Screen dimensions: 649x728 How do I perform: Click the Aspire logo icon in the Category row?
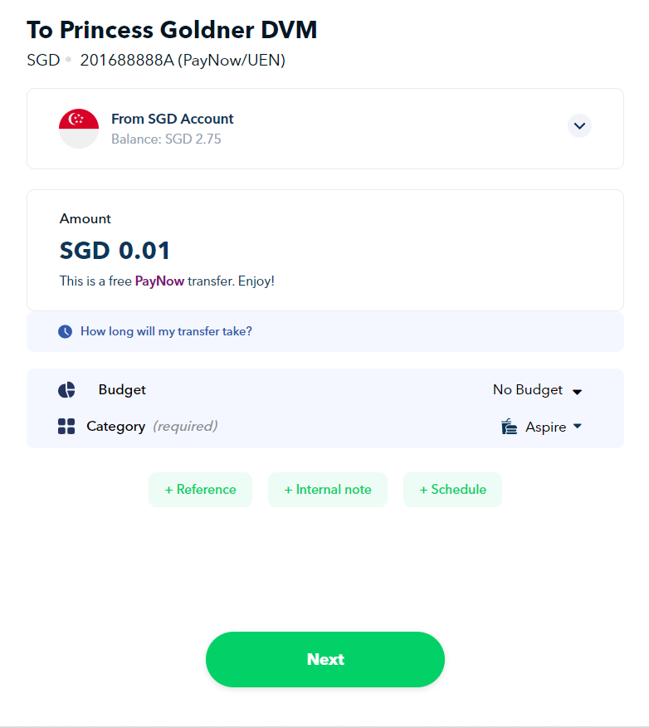[x=508, y=426]
